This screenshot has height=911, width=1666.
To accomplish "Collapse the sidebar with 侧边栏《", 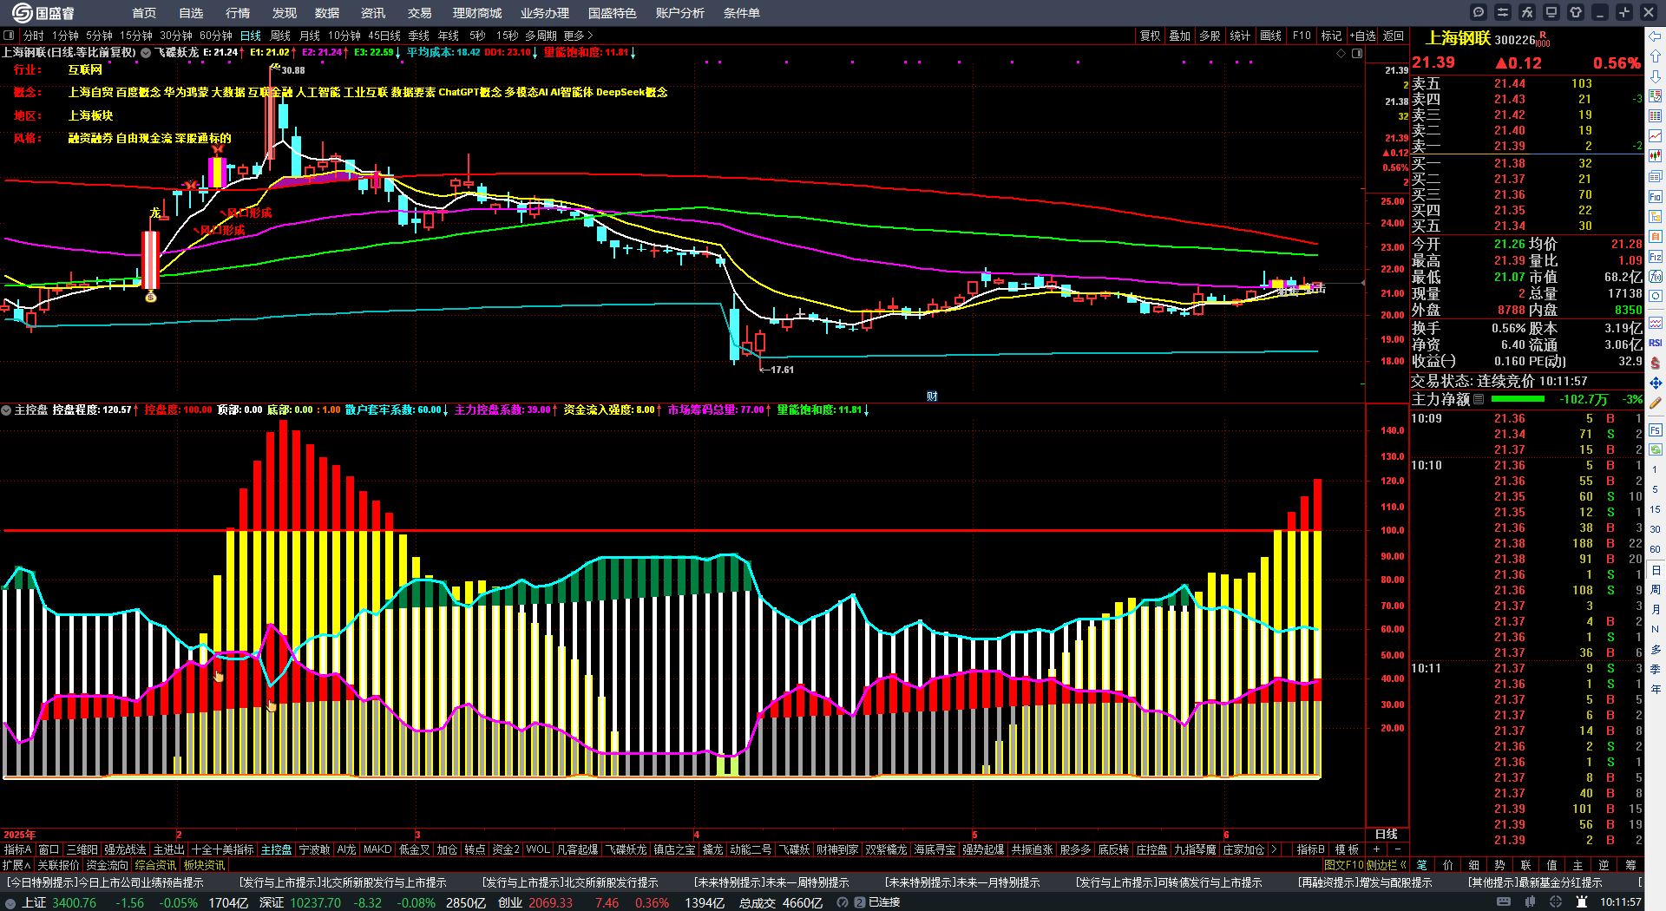I will [x=1387, y=865].
